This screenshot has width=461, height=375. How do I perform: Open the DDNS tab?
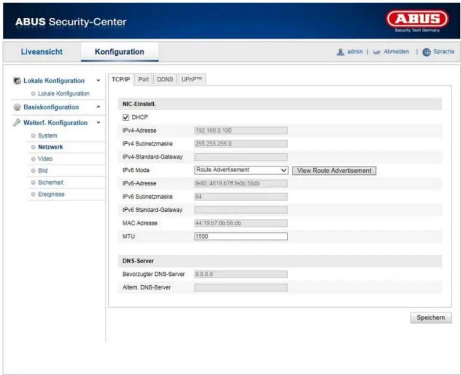(x=165, y=80)
